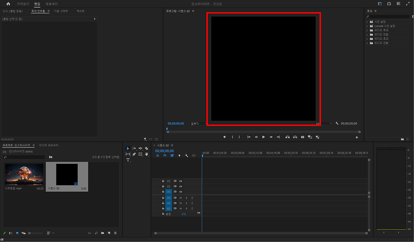414x242 pixels.
Task: Select the Razor tool in the tools panel
Action: tap(146, 148)
